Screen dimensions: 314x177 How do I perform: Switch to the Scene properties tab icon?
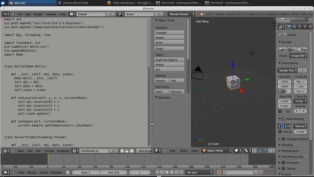300,27
